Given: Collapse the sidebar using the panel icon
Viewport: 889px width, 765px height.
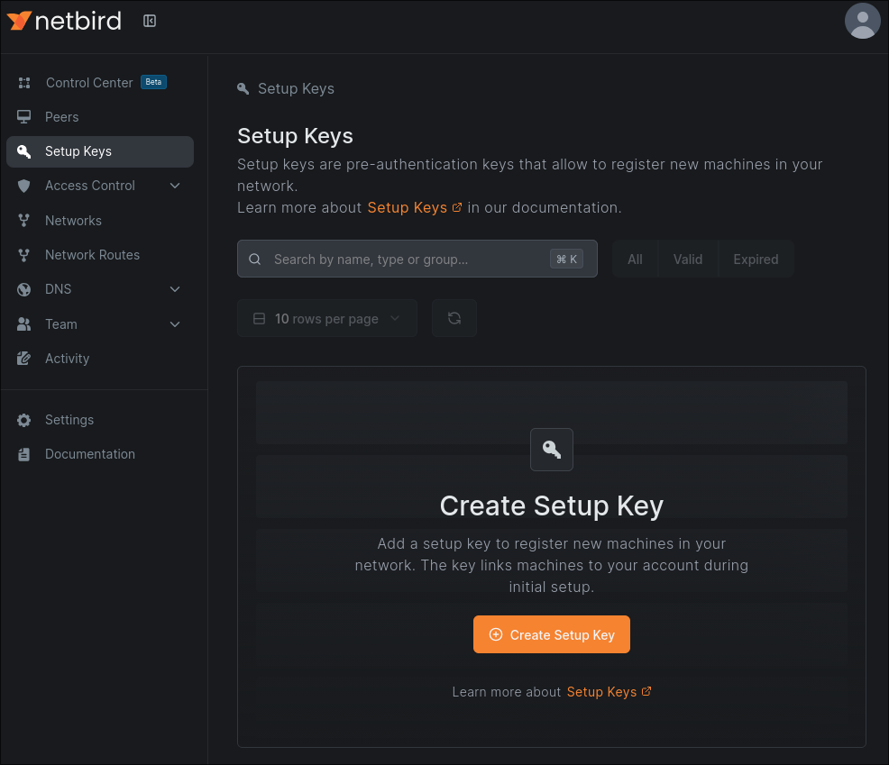Looking at the screenshot, I should tap(150, 21).
